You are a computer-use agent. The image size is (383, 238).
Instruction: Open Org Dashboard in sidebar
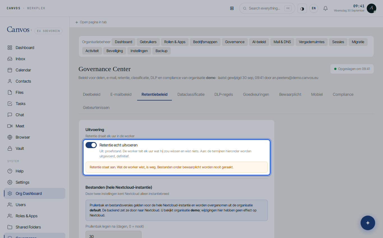tap(35, 193)
